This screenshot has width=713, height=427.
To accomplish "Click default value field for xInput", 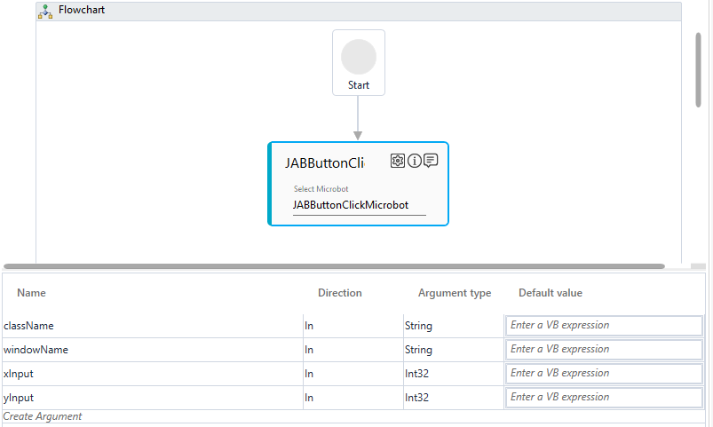I will pos(604,374).
